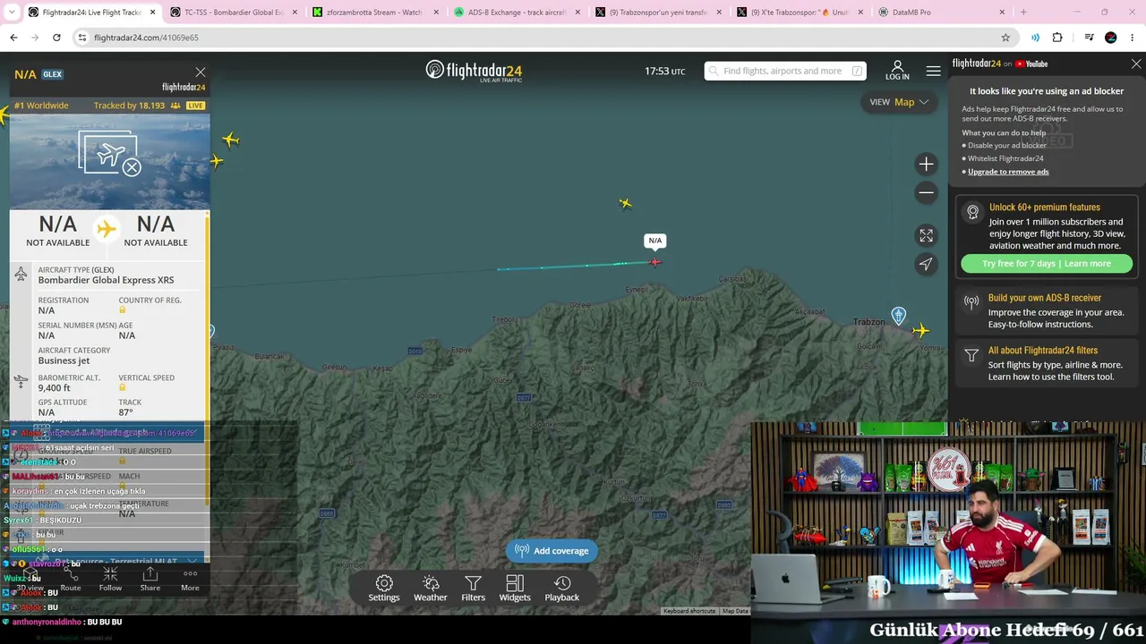
Task: Open the VIEW Map dropdown
Action: click(899, 102)
